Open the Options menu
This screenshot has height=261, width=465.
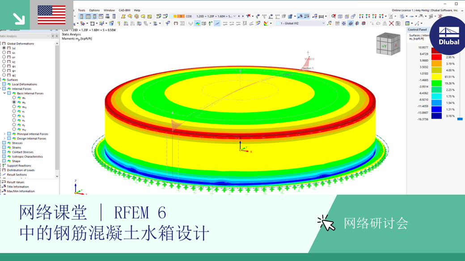pyautogui.click(x=94, y=10)
